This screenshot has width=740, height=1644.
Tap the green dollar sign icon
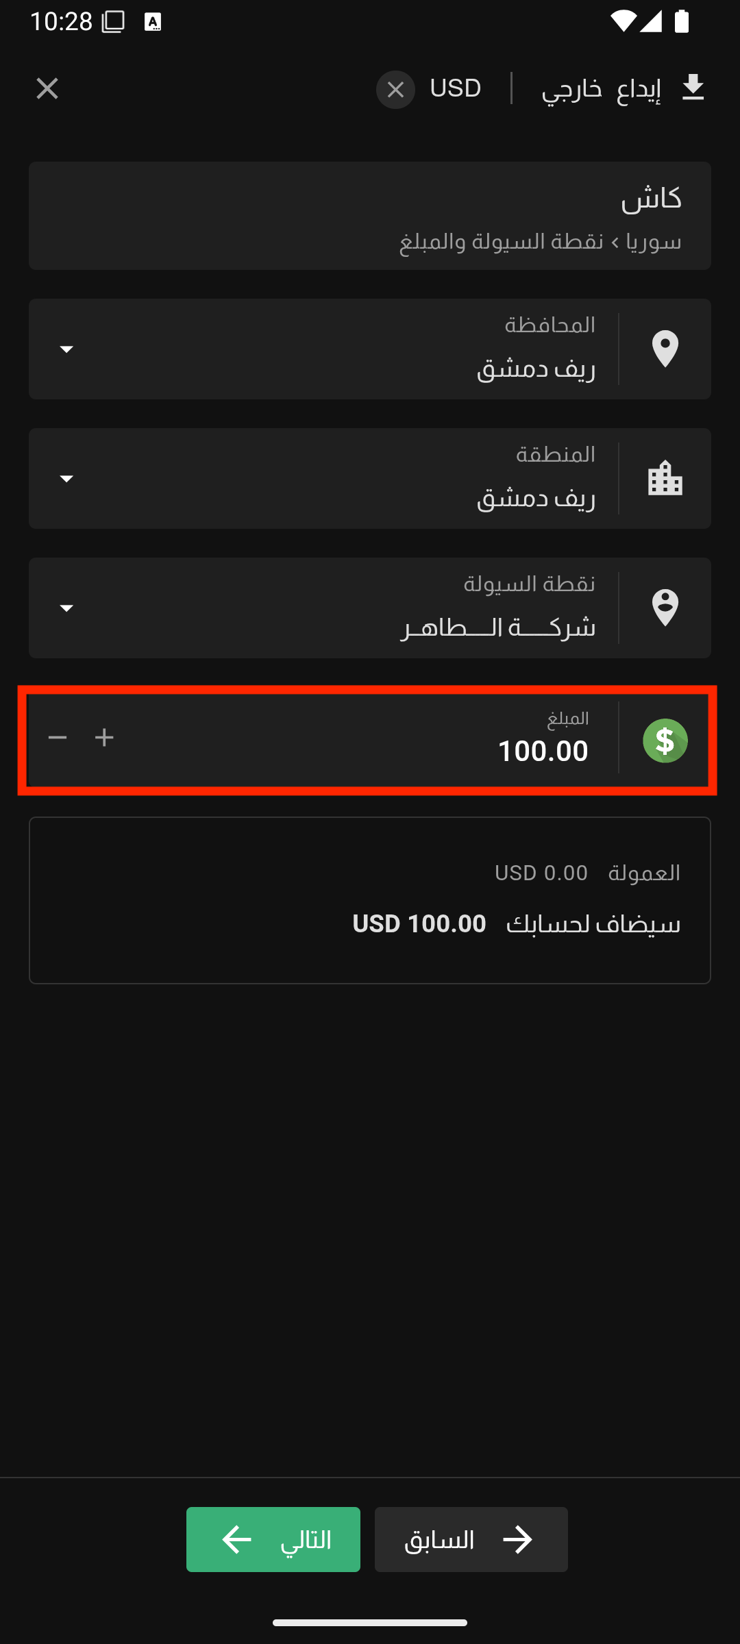tap(665, 740)
